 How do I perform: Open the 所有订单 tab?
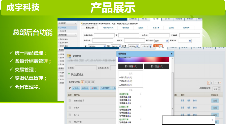(89, 28)
